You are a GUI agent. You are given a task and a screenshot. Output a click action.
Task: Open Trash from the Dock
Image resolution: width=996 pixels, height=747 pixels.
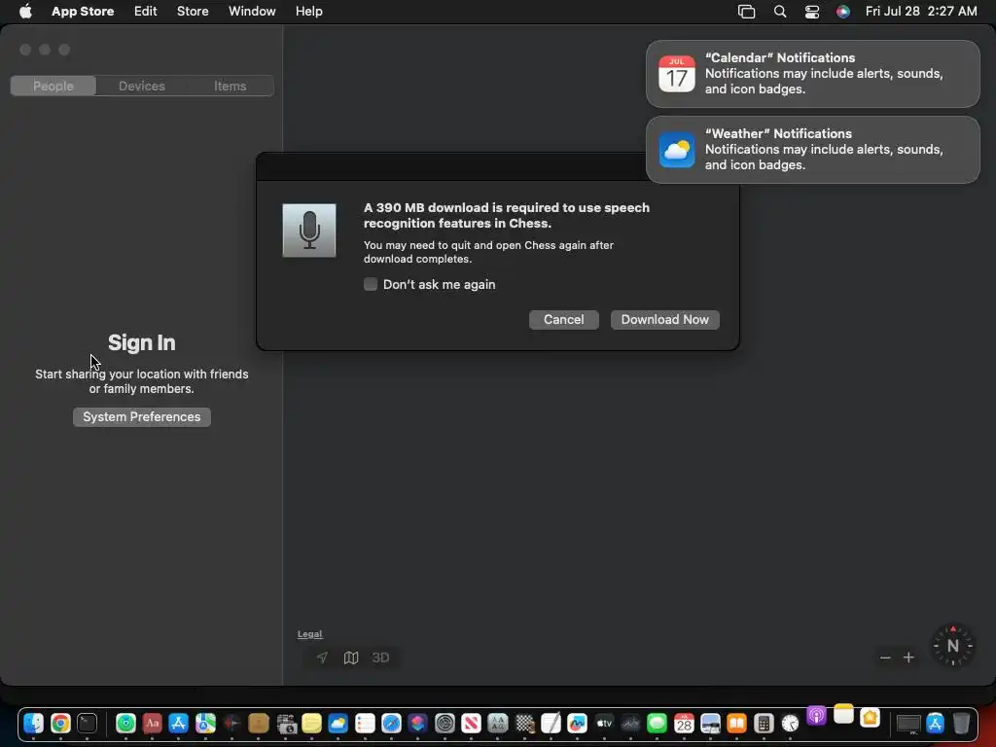[962, 723]
